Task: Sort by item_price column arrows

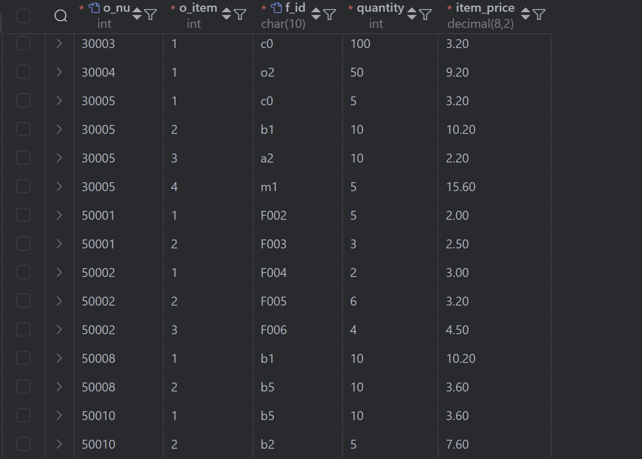Action: coord(526,15)
